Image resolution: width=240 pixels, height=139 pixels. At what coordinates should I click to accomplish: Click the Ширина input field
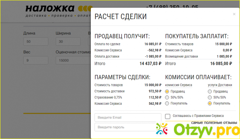point(68,41)
